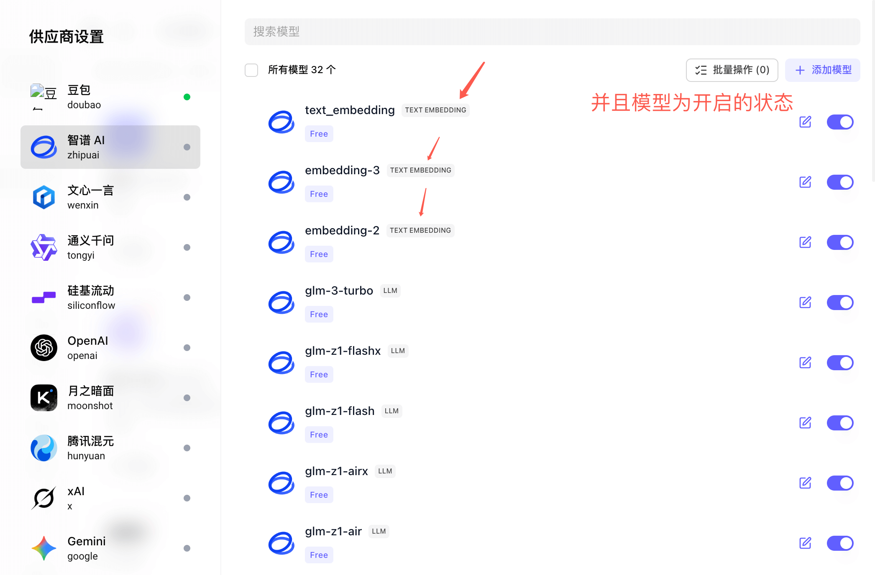Select the 腾讯混元 hunyuan provider icon
Screen dimensions: 875x575
pyautogui.click(x=43, y=448)
